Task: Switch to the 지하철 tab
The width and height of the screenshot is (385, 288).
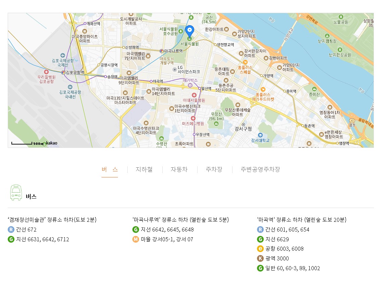Action: coord(144,169)
